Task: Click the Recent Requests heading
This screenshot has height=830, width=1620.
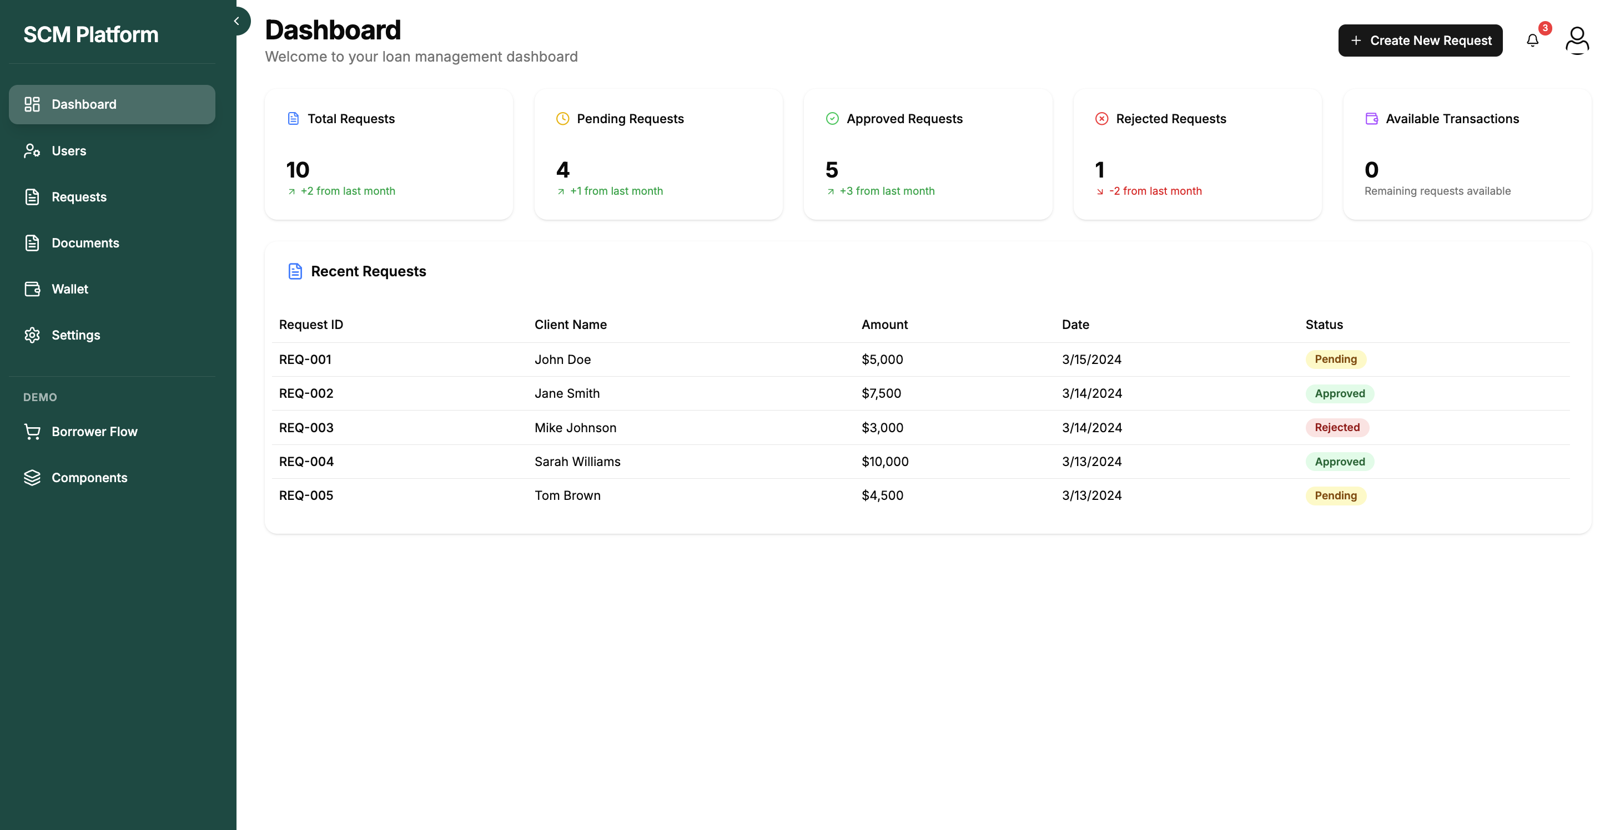Action: tap(369, 271)
